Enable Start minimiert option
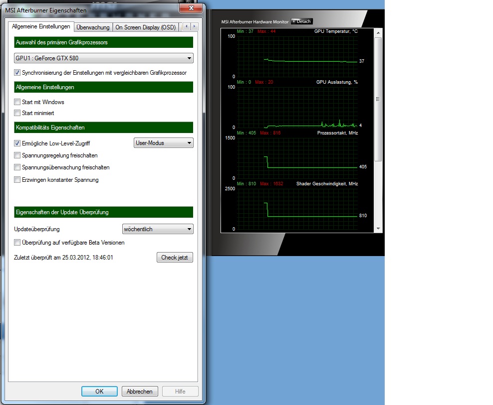The height and width of the screenshot is (405, 493). [x=17, y=113]
